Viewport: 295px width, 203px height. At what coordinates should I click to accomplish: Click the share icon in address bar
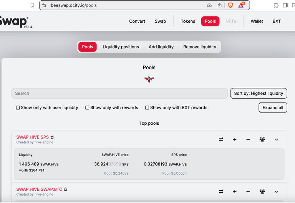[x=220, y=5]
